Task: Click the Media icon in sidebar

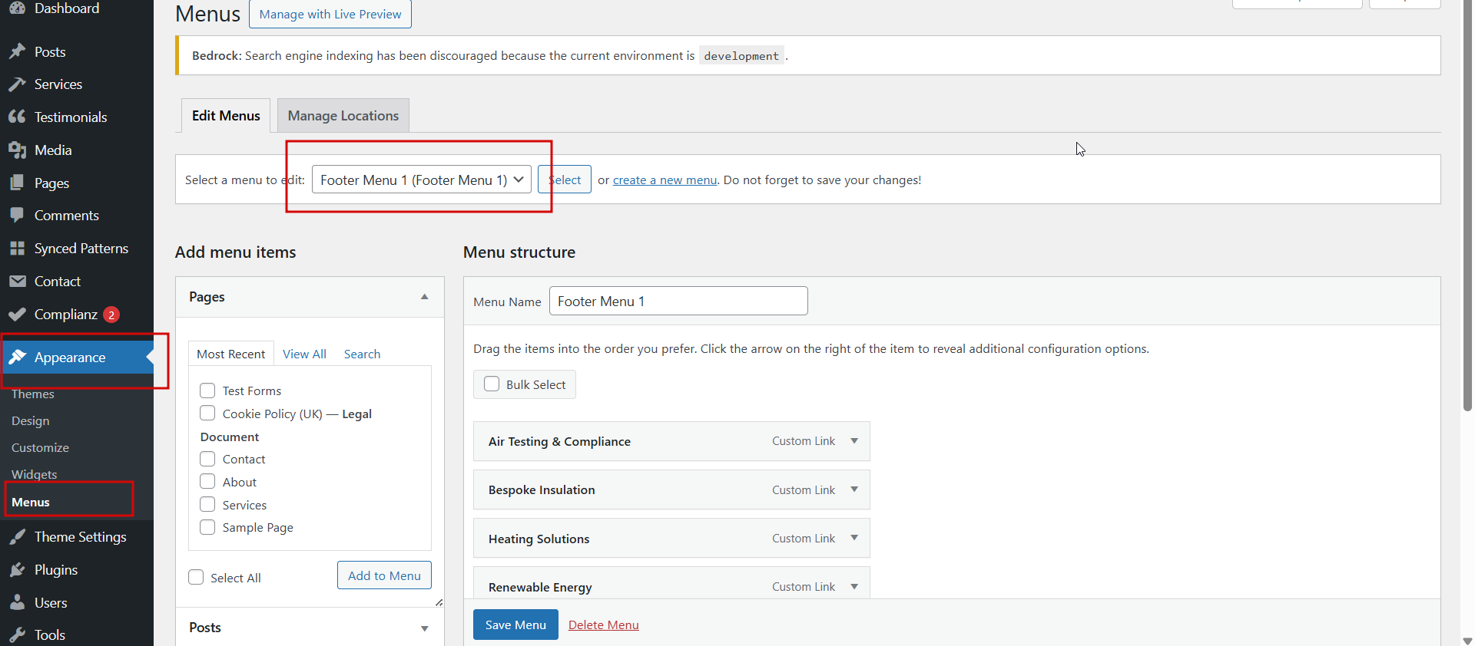Action: pos(17,150)
